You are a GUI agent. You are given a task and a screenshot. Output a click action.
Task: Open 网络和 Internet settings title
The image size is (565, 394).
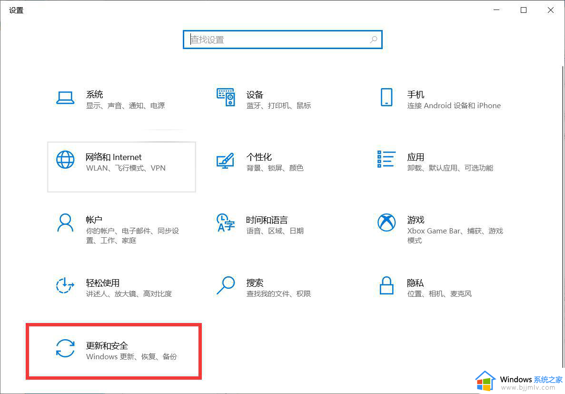[x=113, y=157]
